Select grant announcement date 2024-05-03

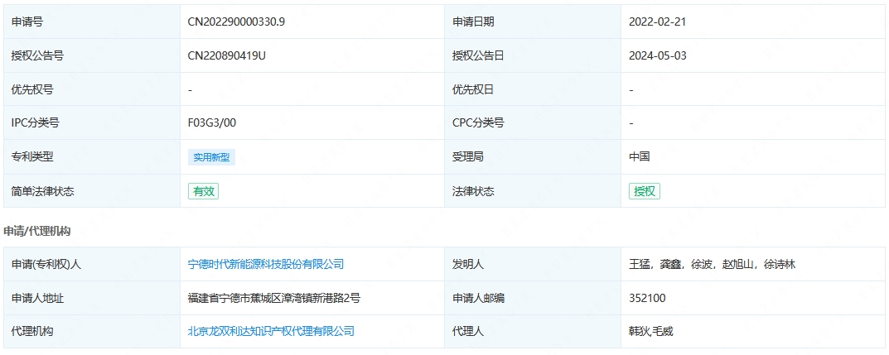[658, 56]
